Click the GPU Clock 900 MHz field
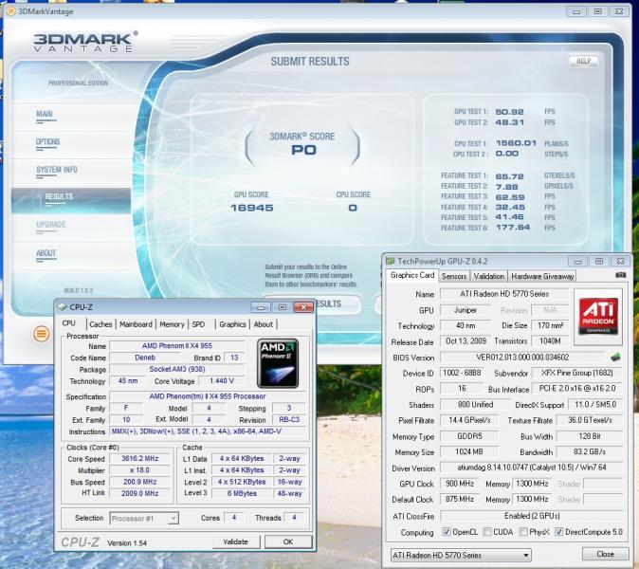 coord(460,484)
